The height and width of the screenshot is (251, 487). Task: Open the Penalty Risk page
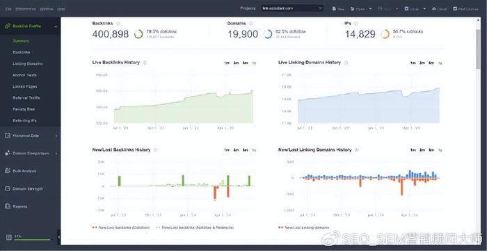tap(24, 109)
